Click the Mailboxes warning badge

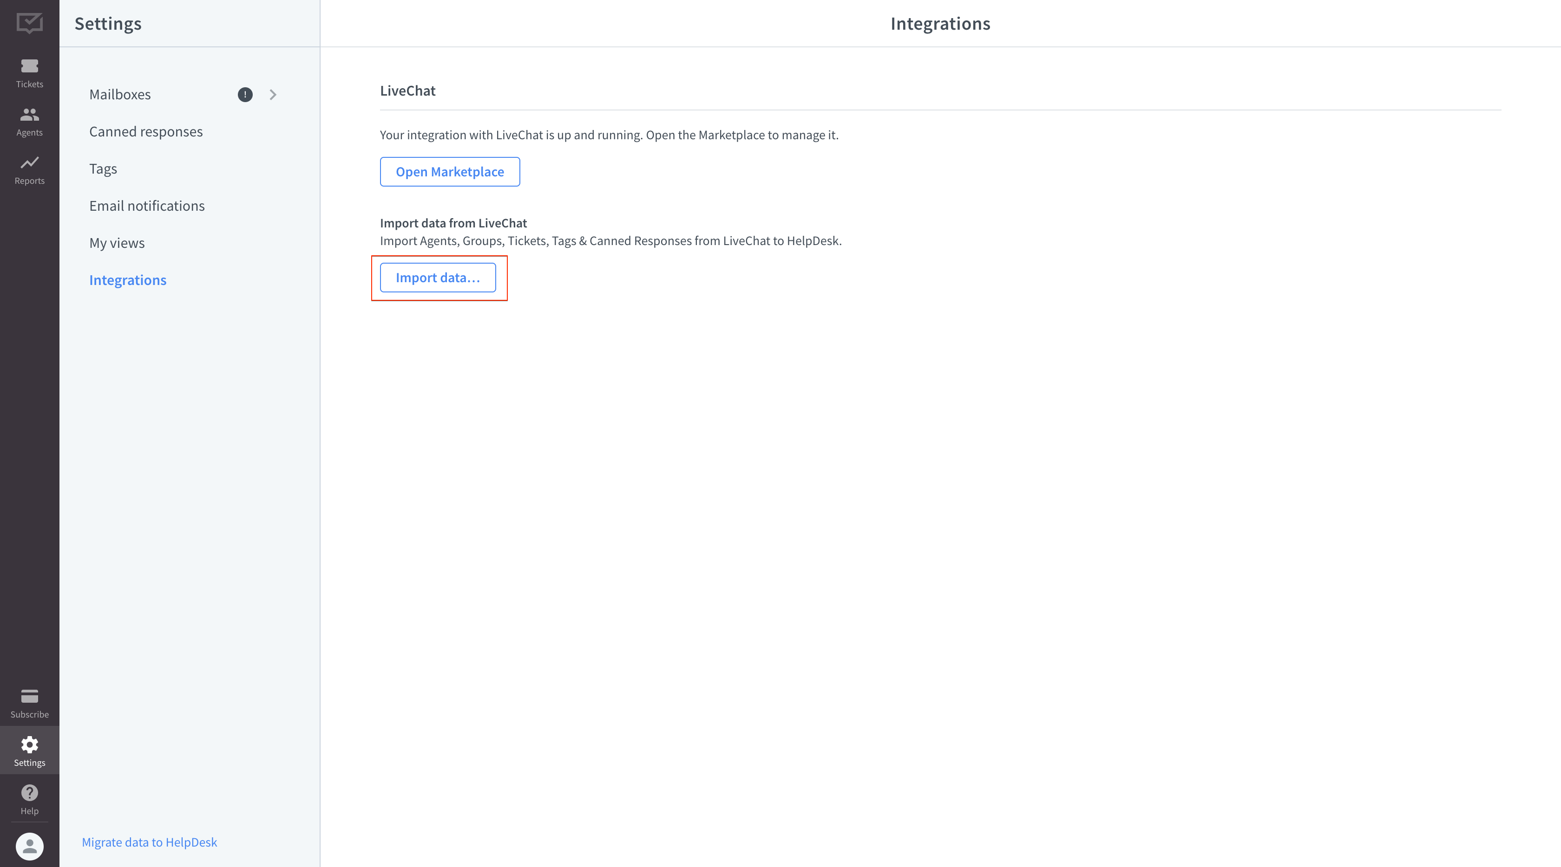pos(245,94)
